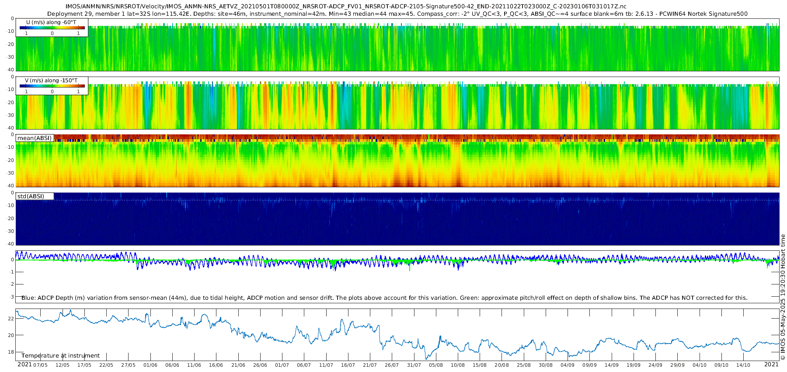Click the 2021 year label at bottom left
The image size is (787, 372).
point(24,365)
